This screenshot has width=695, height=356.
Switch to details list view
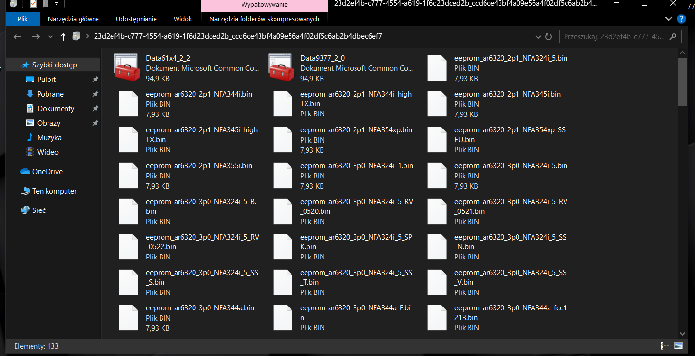[664, 346]
